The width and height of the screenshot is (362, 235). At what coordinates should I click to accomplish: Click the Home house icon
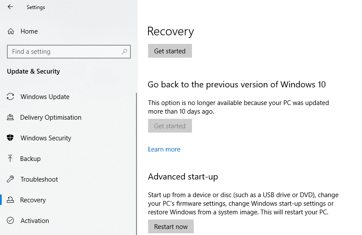(x=11, y=31)
